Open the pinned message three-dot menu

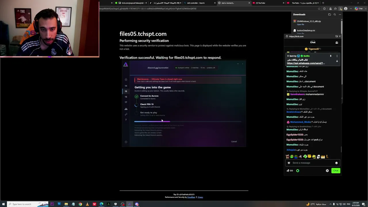(337, 56)
